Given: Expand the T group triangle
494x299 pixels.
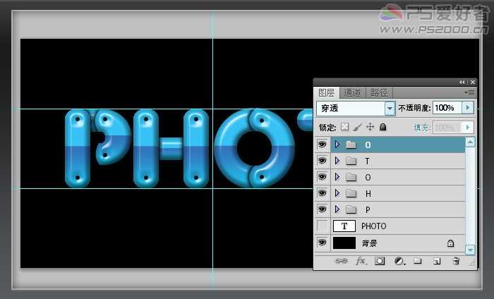Looking at the screenshot, I should click(337, 161).
